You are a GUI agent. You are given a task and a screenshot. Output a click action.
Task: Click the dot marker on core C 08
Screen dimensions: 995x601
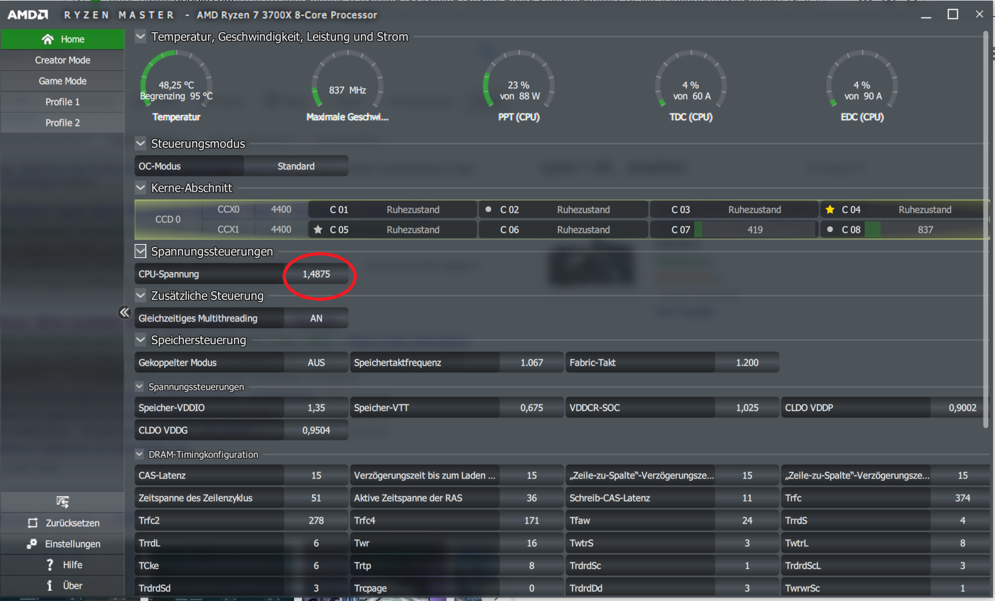(x=830, y=229)
